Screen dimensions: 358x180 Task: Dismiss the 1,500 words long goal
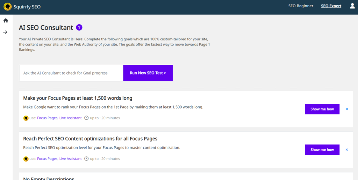pyautogui.click(x=346, y=109)
